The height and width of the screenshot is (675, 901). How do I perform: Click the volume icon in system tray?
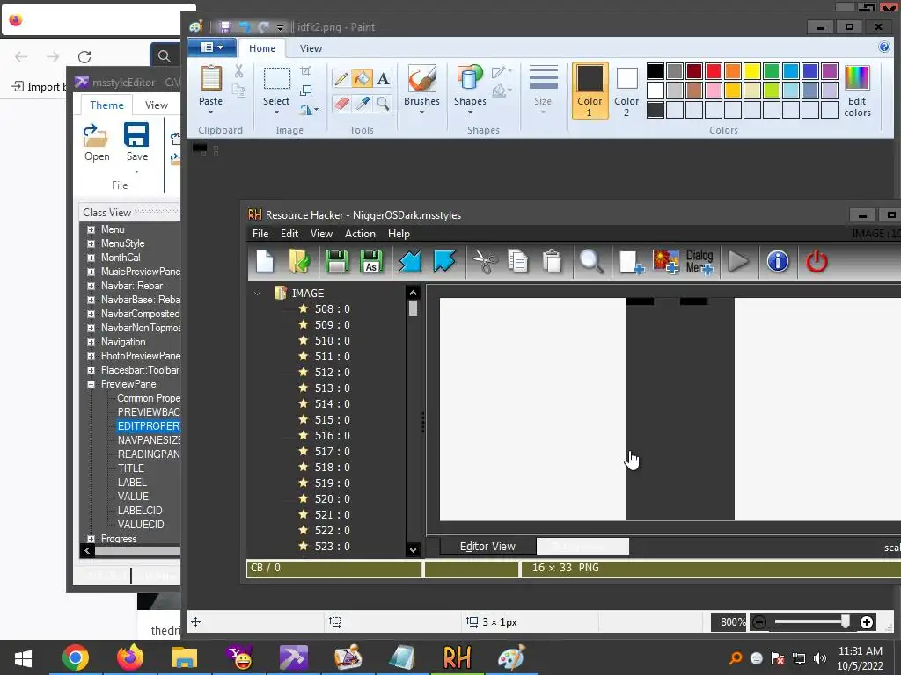820,658
